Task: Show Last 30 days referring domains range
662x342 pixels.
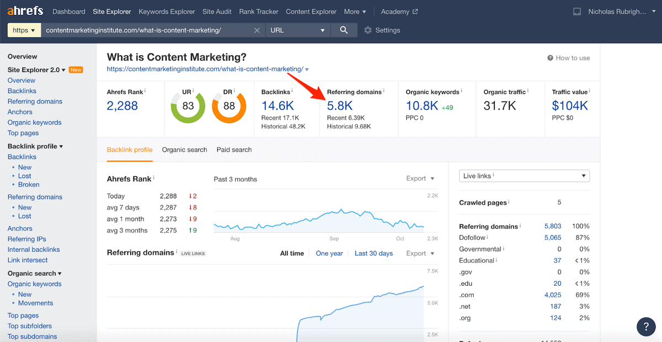Action: coord(374,254)
